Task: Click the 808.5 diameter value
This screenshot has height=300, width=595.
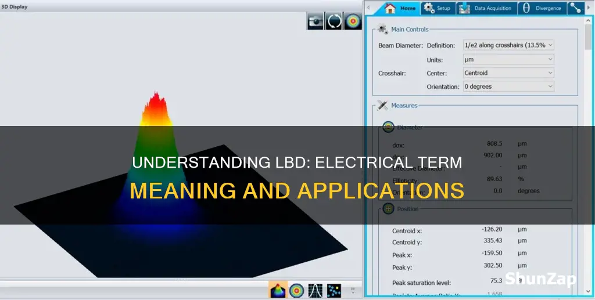Action: click(494, 143)
